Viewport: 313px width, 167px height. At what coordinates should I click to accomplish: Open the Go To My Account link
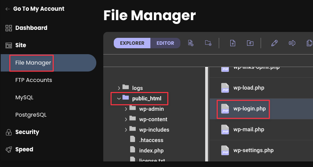pos(39,9)
